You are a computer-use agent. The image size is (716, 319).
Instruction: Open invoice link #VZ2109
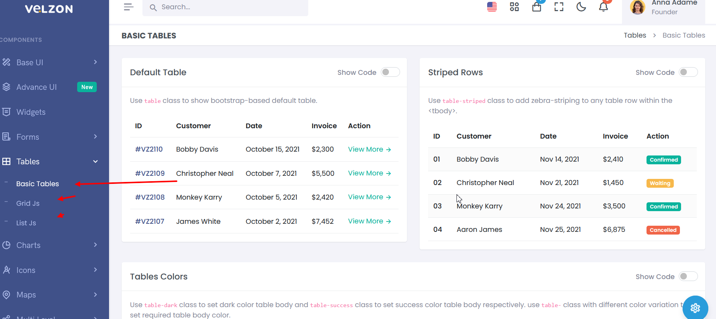click(x=150, y=174)
